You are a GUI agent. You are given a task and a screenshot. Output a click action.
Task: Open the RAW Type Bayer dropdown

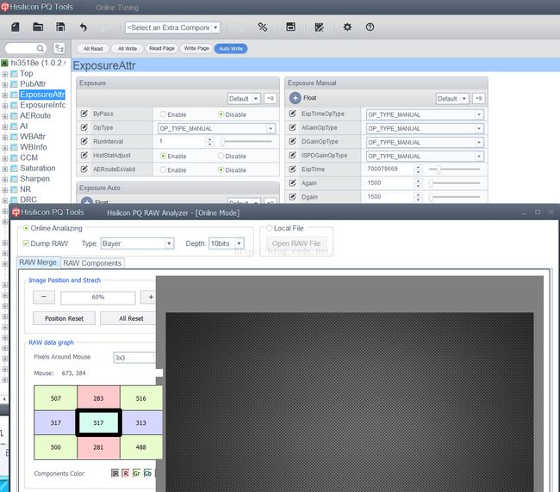[x=137, y=243]
